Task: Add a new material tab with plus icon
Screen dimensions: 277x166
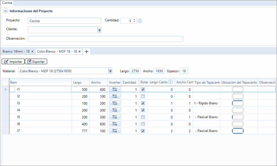Action: pos(86,51)
